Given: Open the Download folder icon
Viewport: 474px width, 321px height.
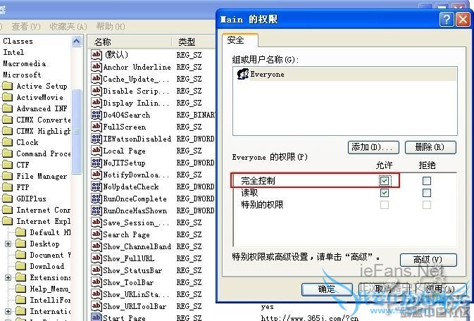Looking at the screenshot, I should (x=20, y=266).
